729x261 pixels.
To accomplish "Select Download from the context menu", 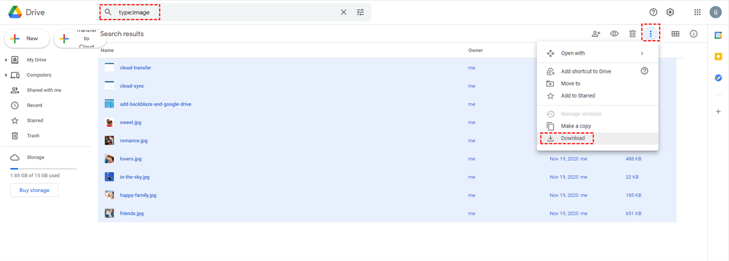I will [573, 138].
